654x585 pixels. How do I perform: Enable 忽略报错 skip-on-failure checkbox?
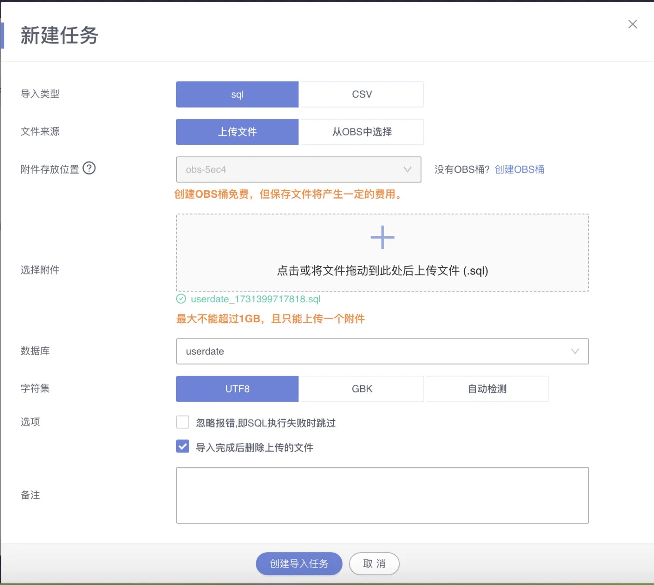point(183,422)
